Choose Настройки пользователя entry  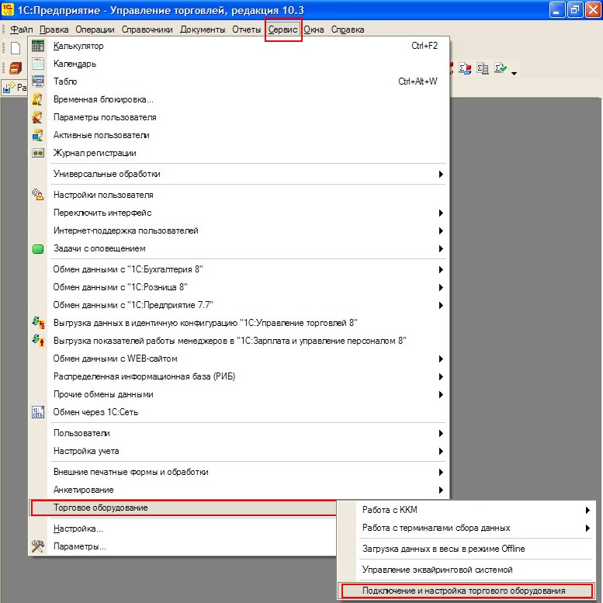tap(239, 195)
